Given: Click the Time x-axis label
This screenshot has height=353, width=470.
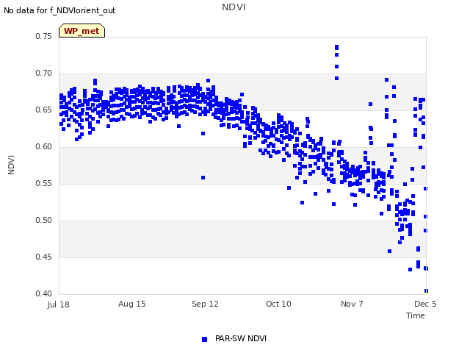Looking at the screenshot, I should 416,315.
